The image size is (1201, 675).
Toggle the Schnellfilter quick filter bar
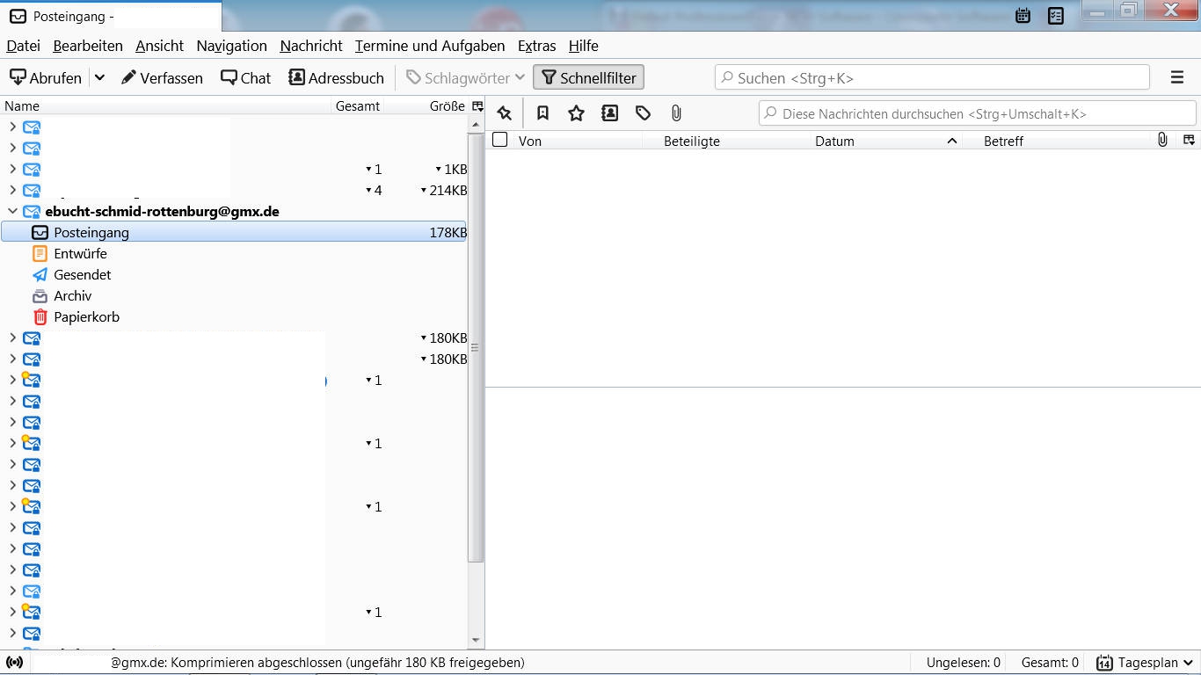589,77
